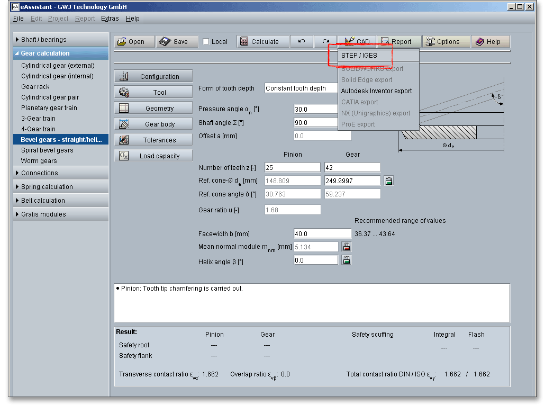
Task: Open the Options toolbar button
Action: pos(442,42)
